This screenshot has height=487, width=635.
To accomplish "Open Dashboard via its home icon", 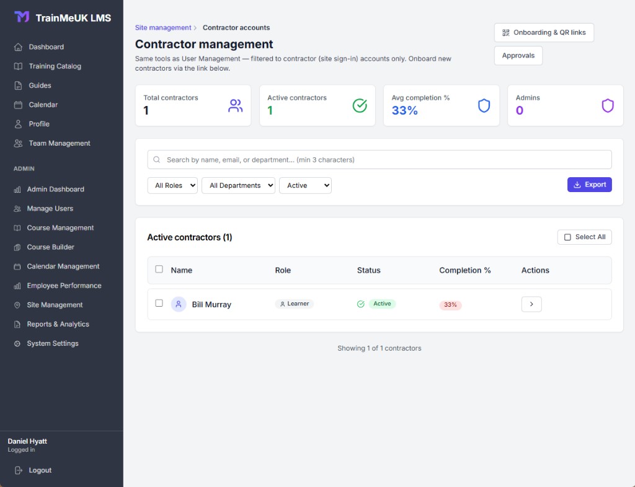I will [18, 47].
